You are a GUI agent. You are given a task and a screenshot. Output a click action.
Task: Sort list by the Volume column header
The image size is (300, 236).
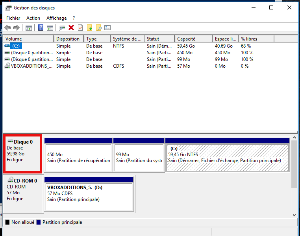click(x=28, y=39)
